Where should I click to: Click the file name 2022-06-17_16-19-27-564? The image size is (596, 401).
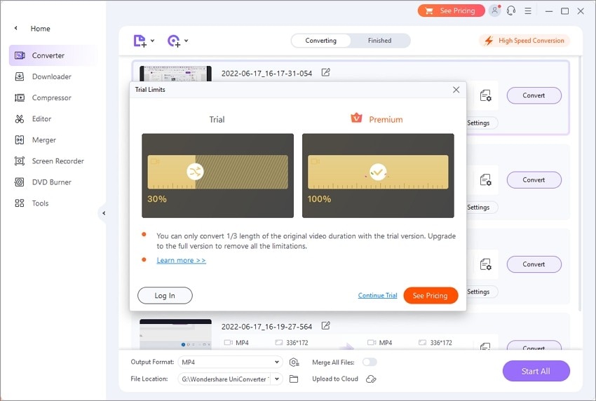tap(267, 327)
